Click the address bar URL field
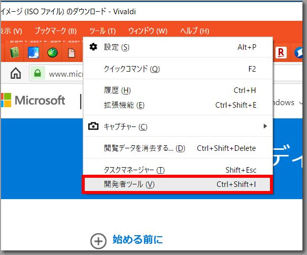Screen dimensions: 307x255 (66, 74)
